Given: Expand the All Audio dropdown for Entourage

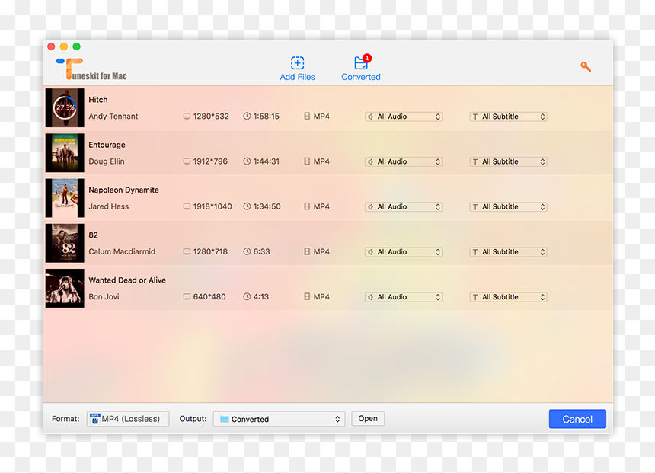Looking at the screenshot, I should 404,161.
